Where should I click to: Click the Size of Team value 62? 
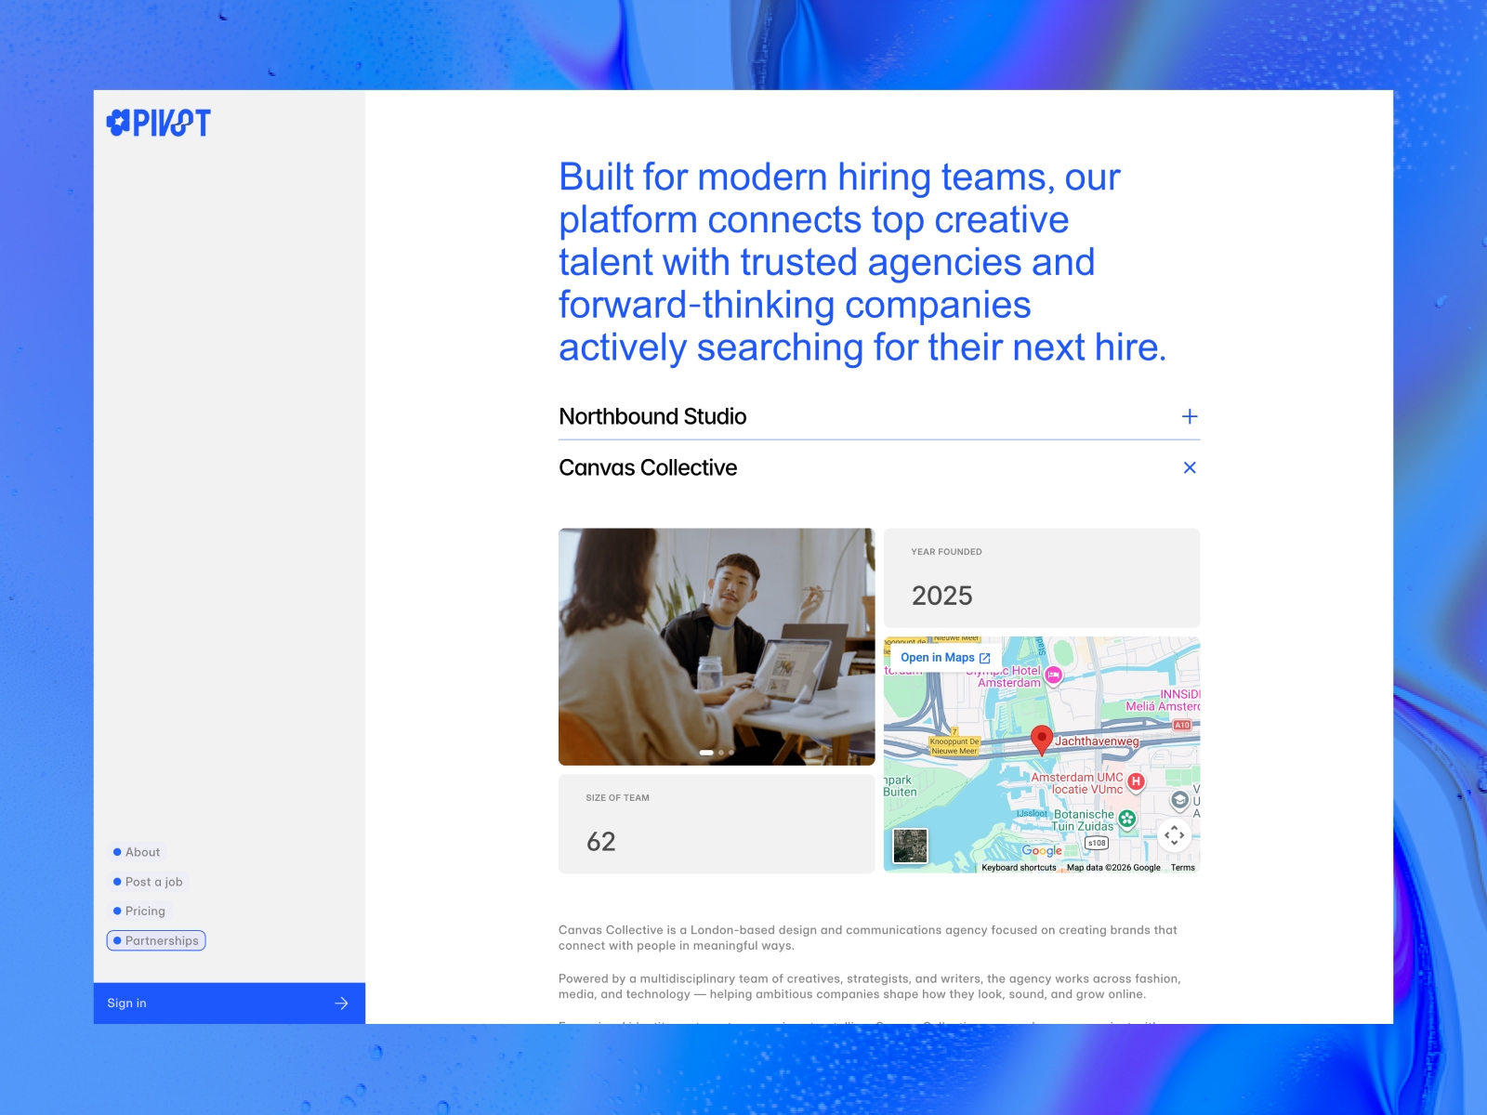(601, 842)
